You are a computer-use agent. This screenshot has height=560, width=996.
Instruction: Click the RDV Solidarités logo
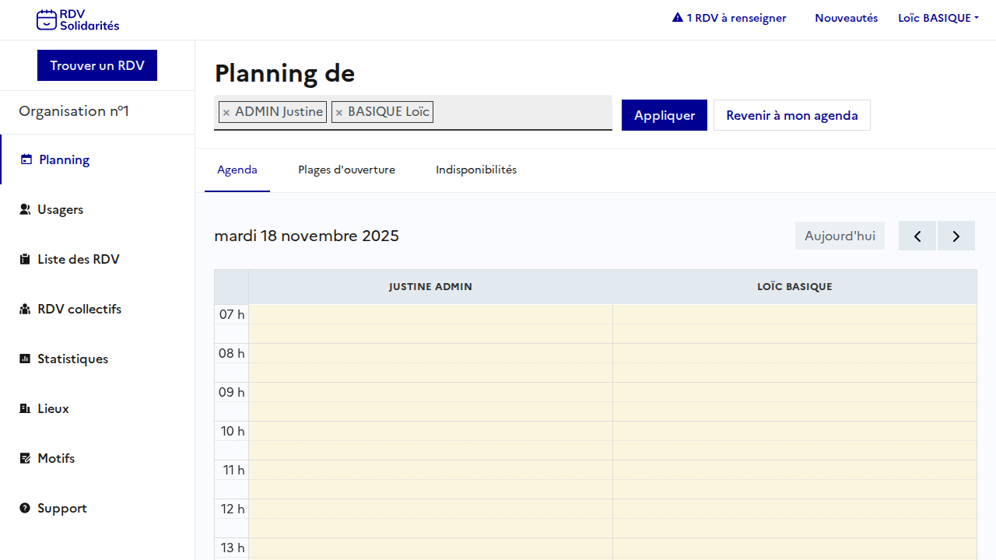click(78, 19)
